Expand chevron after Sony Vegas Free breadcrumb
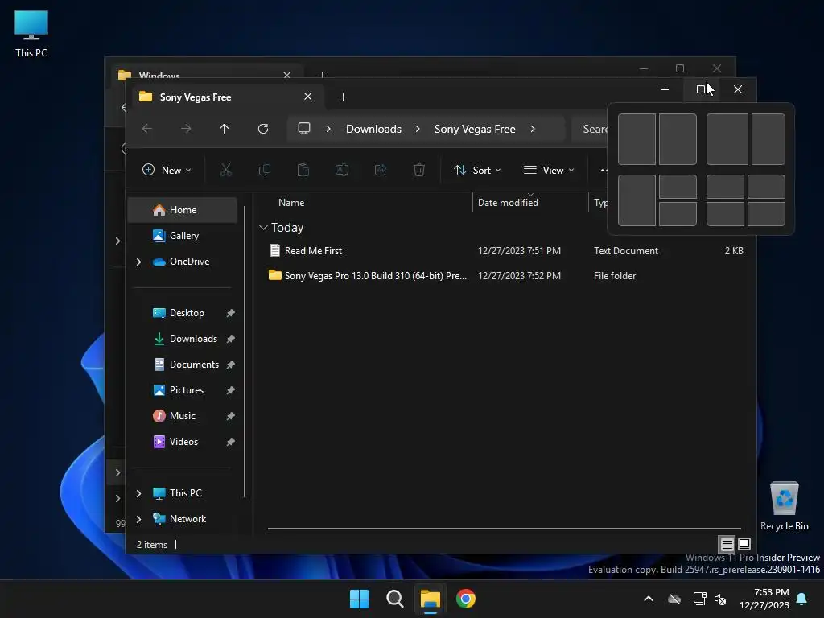This screenshot has width=824, height=618. click(533, 129)
